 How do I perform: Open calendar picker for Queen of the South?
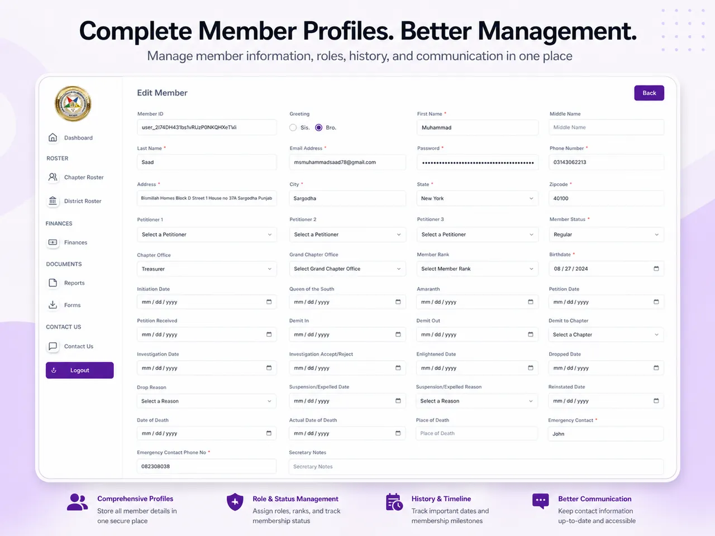tap(398, 301)
